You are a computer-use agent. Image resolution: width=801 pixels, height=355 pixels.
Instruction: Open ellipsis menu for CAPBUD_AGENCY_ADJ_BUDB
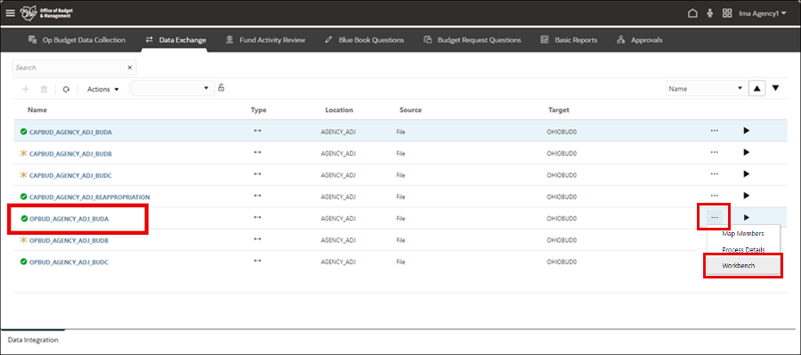pos(714,152)
